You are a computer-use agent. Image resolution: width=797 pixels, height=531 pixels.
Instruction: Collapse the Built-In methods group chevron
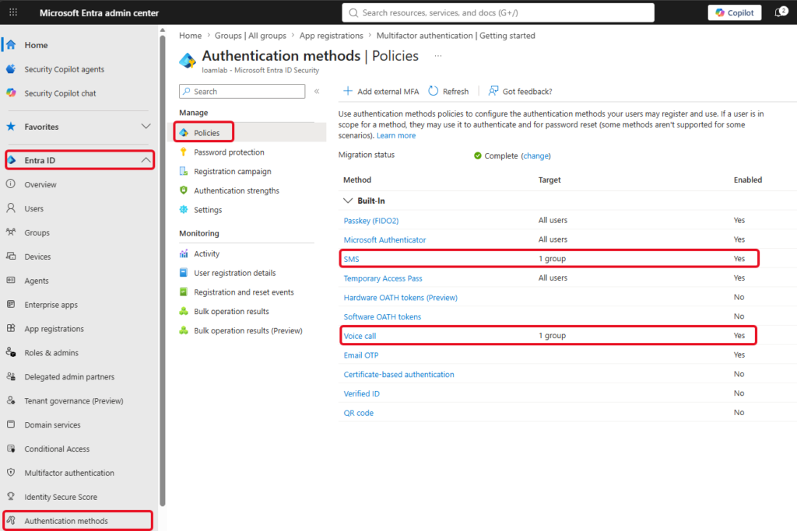pos(348,201)
